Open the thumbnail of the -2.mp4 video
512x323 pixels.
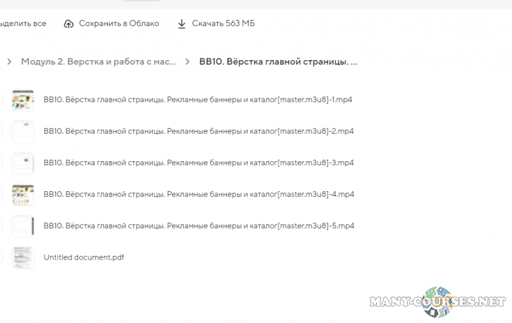click(23, 132)
